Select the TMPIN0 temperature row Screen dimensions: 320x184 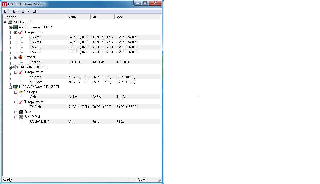tap(95, 107)
